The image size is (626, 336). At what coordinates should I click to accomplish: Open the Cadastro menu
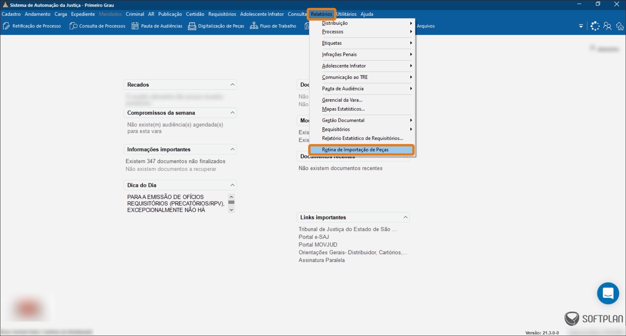pyautogui.click(x=11, y=14)
